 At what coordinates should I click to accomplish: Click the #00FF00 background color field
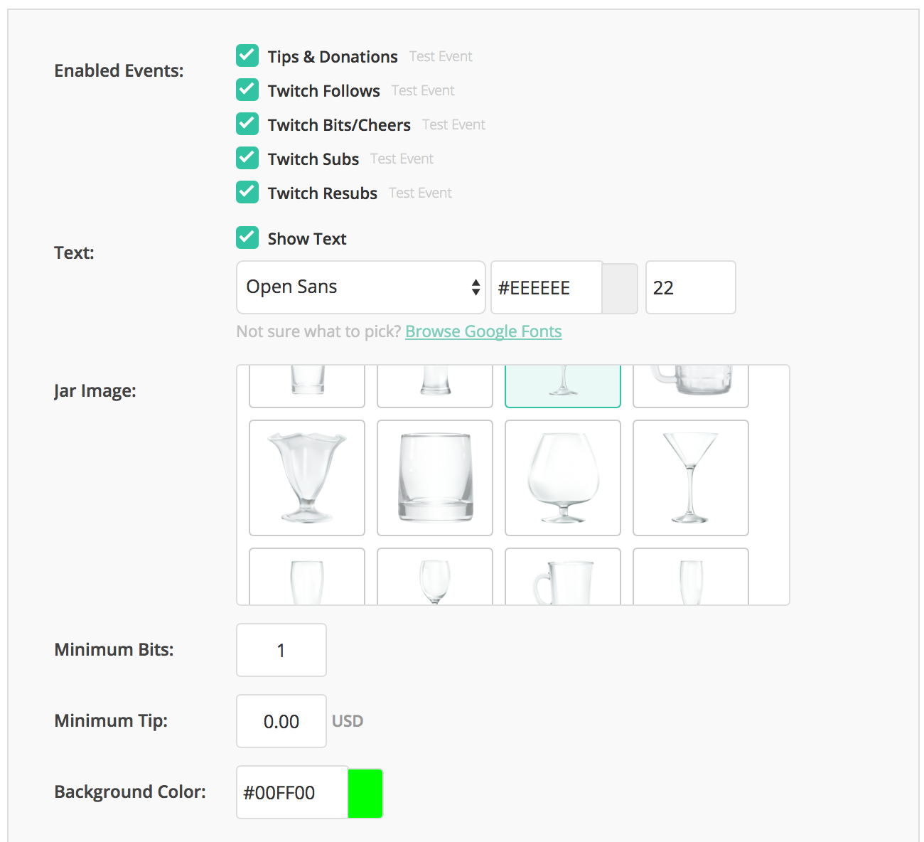click(x=292, y=792)
